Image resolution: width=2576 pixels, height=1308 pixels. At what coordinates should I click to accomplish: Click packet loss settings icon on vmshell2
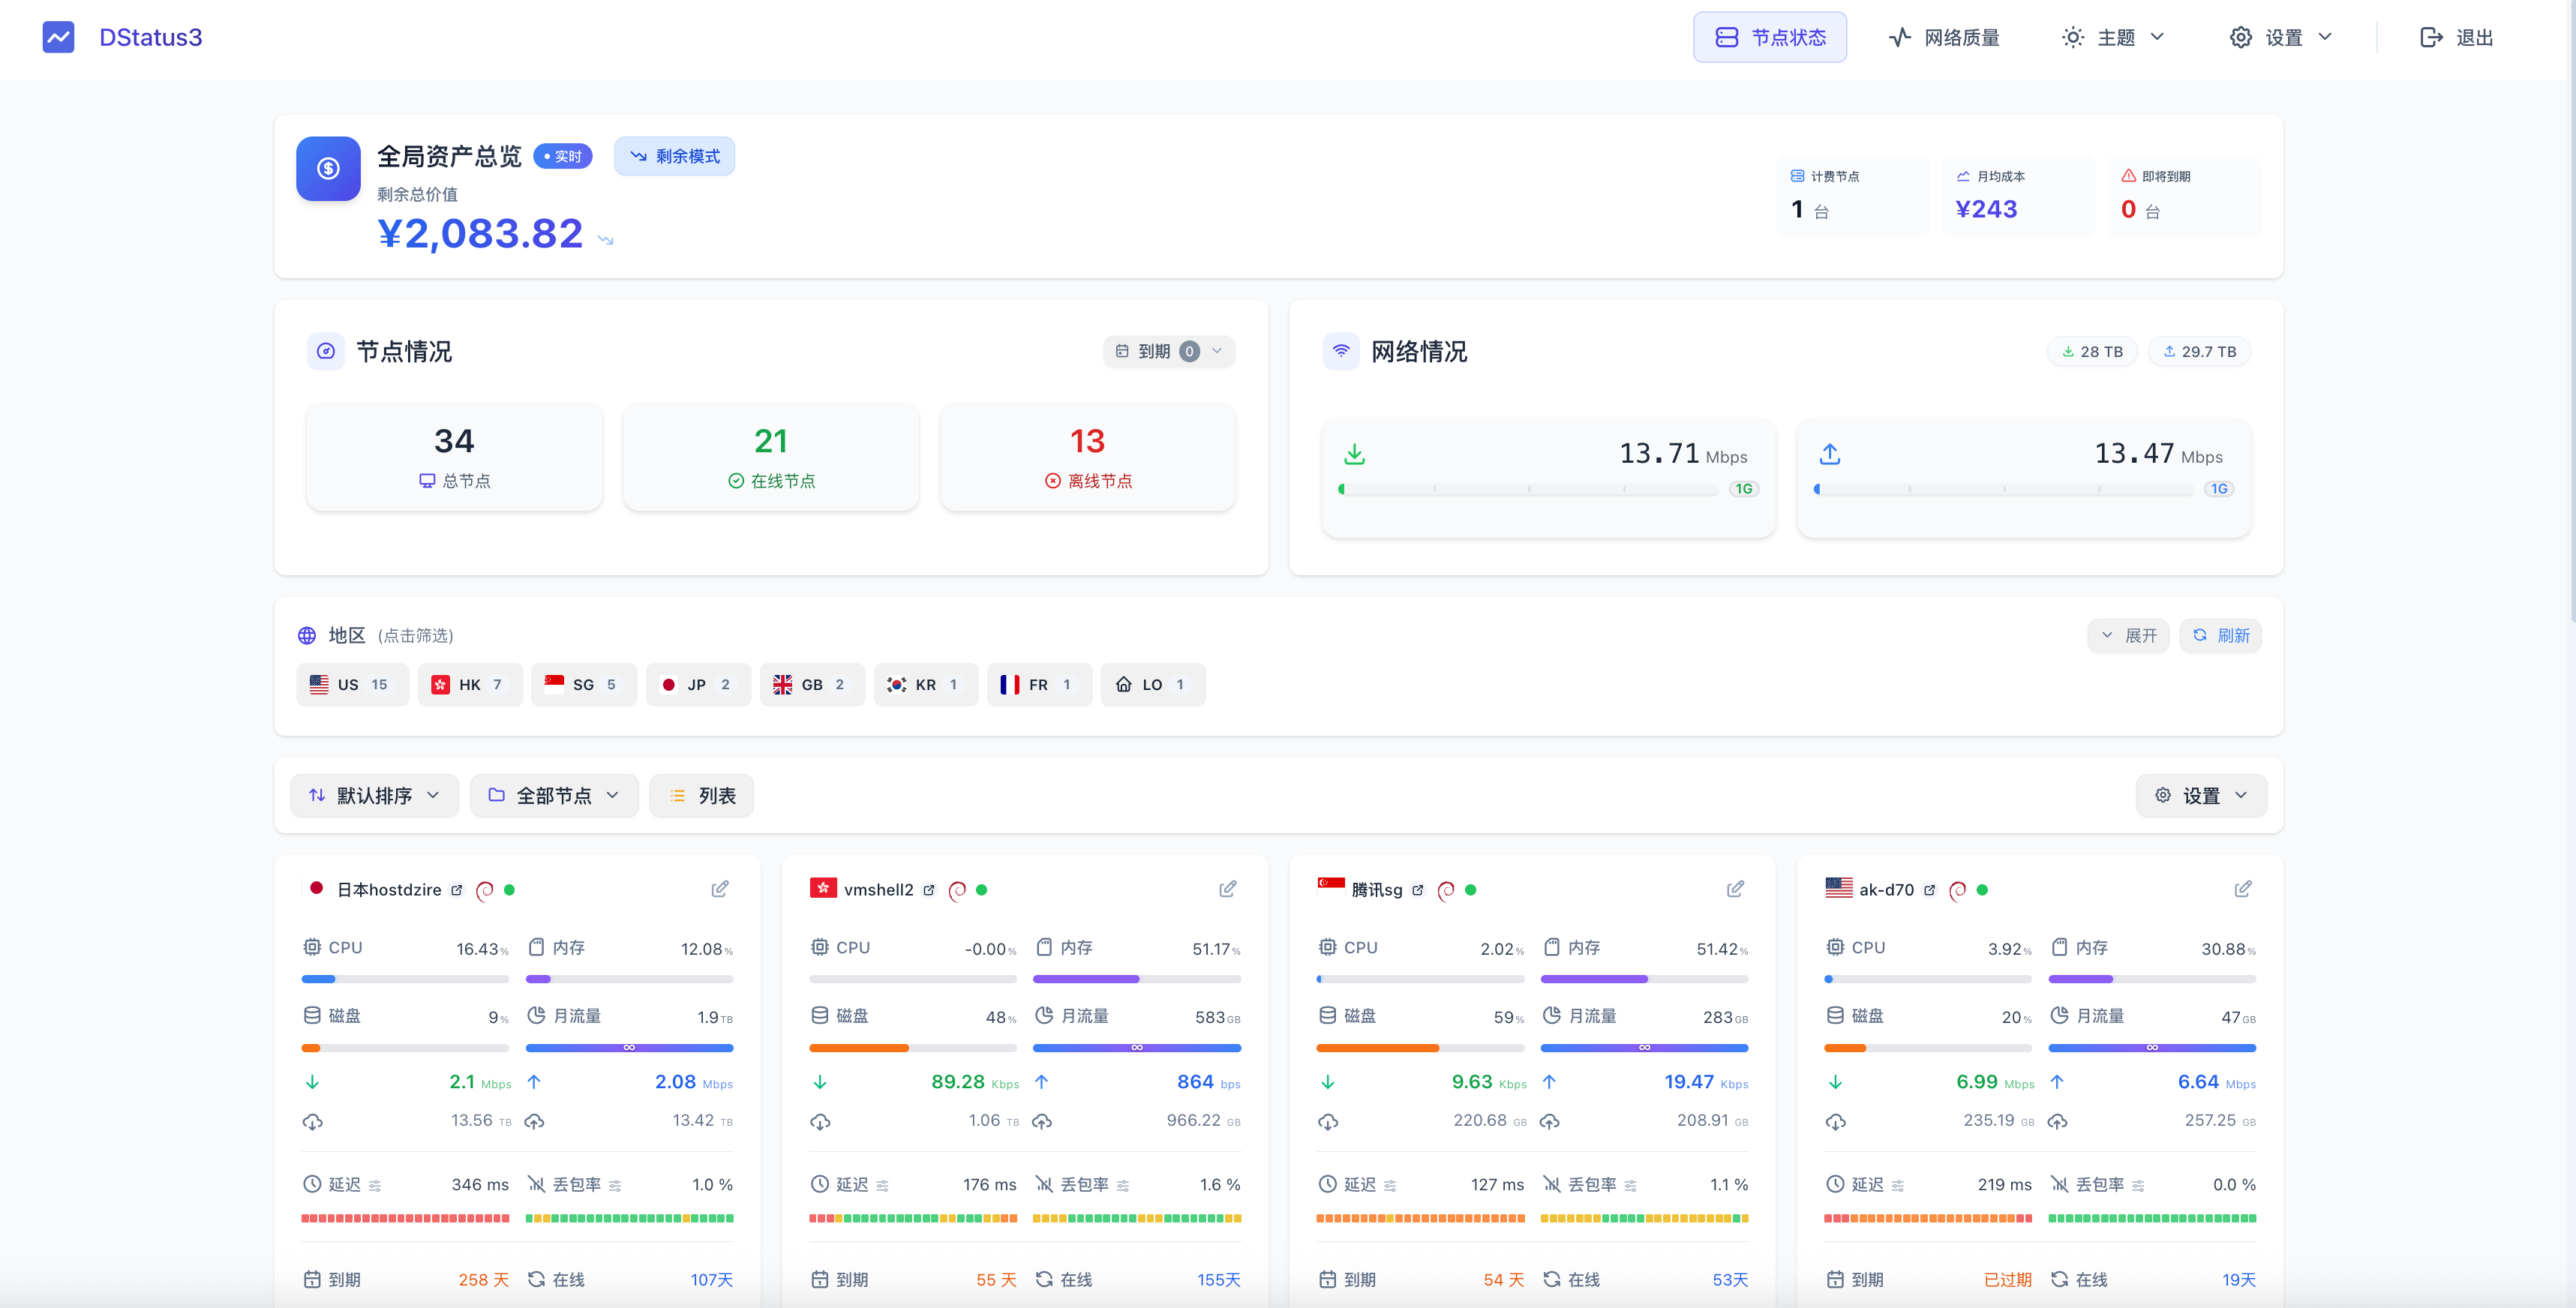tap(1123, 1185)
